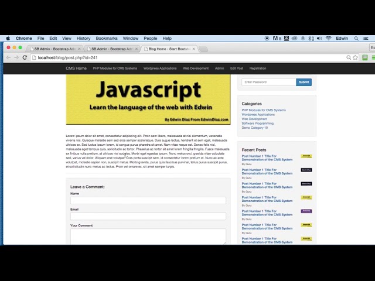Click the Wi-Fi status icon

click(x=329, y=38)
